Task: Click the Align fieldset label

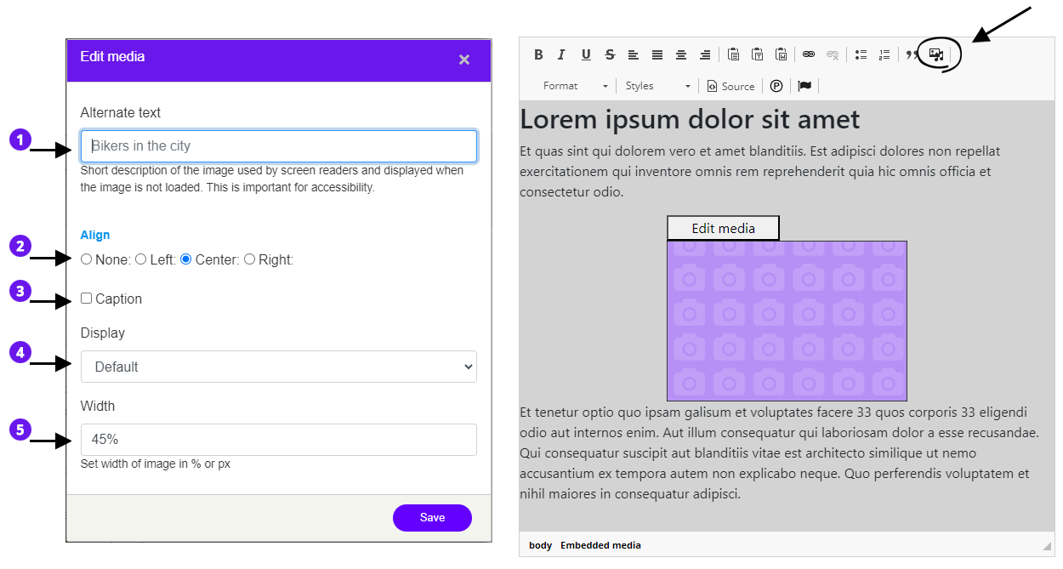Action: (95, 235)
